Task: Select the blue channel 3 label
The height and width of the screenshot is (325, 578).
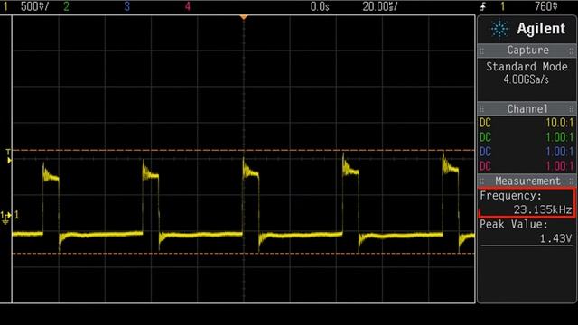Action: pyautogui.click(x=126, y=6)
